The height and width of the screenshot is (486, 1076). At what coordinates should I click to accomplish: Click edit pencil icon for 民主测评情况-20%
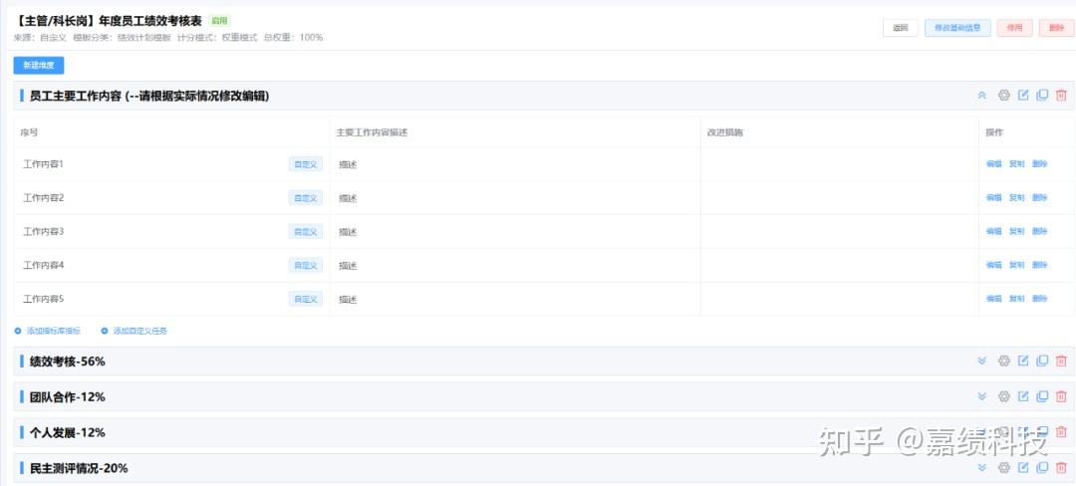(x=1023, y=467)
